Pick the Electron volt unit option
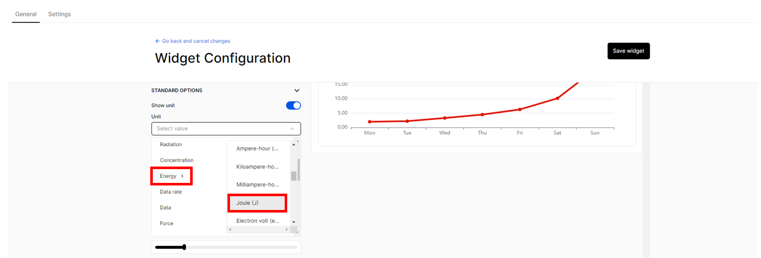Image resolution: width=761 pixels, height=258 pixels. [x=258, y=221]
